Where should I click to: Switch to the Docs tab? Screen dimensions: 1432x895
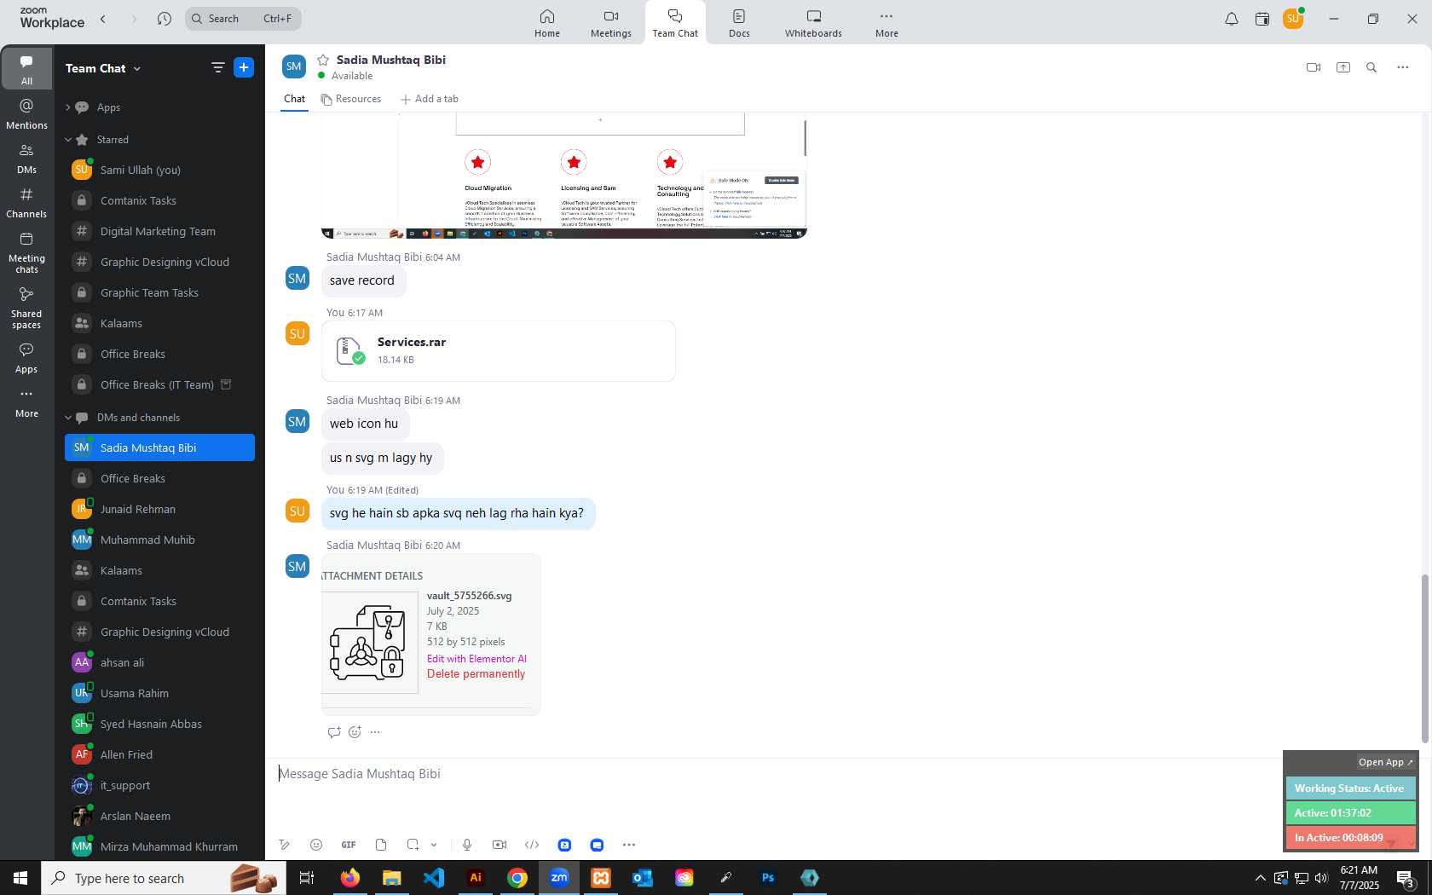[x=739, y=23]
